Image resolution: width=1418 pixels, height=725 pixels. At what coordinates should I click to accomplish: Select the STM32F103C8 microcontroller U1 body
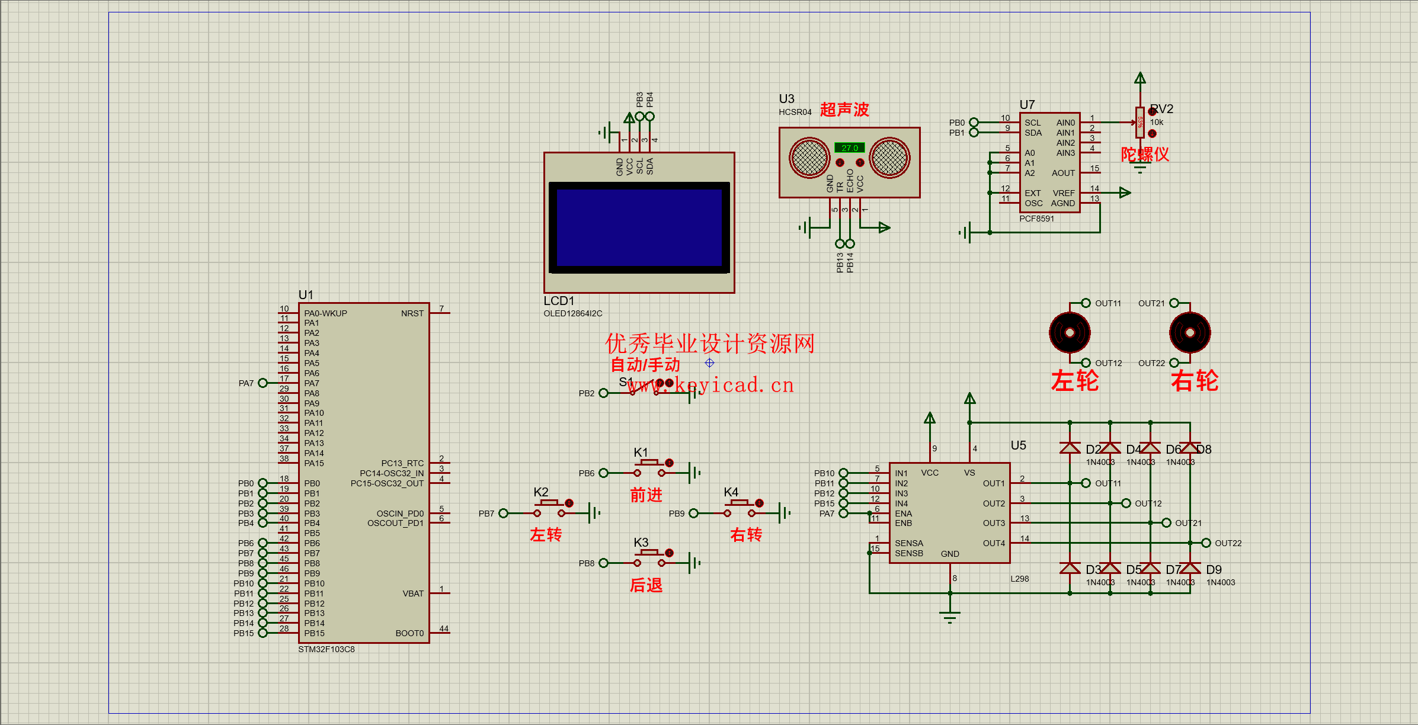pos(364,473)
